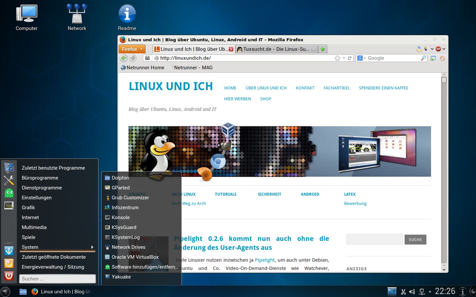The height and width of the screenshot is (297, 476).
Task: Show hidden system tray icons arrow
Action: click(x=430, y=292)
